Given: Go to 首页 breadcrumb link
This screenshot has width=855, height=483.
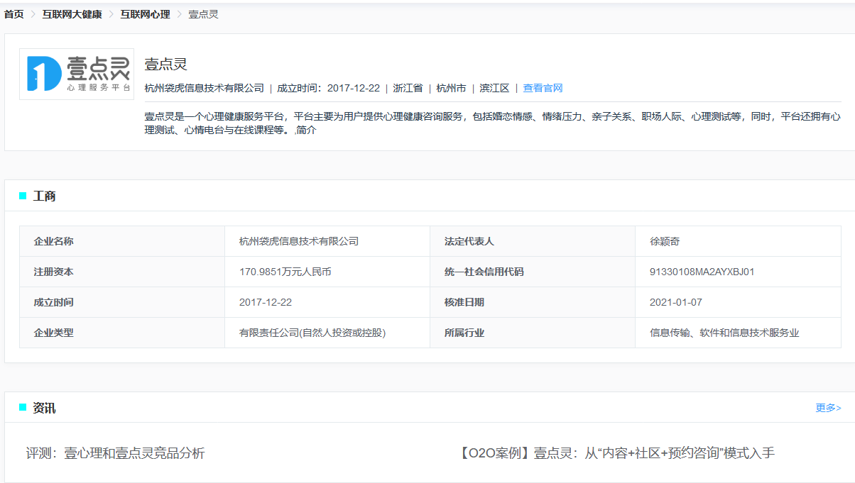Looking at the screenshot, I should pos(13,14).
